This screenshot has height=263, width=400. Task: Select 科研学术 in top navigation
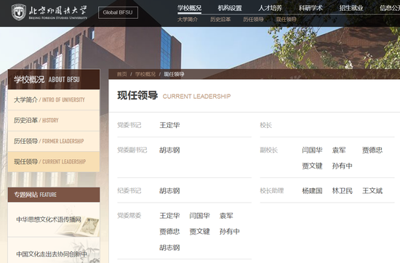coord(311,8)
